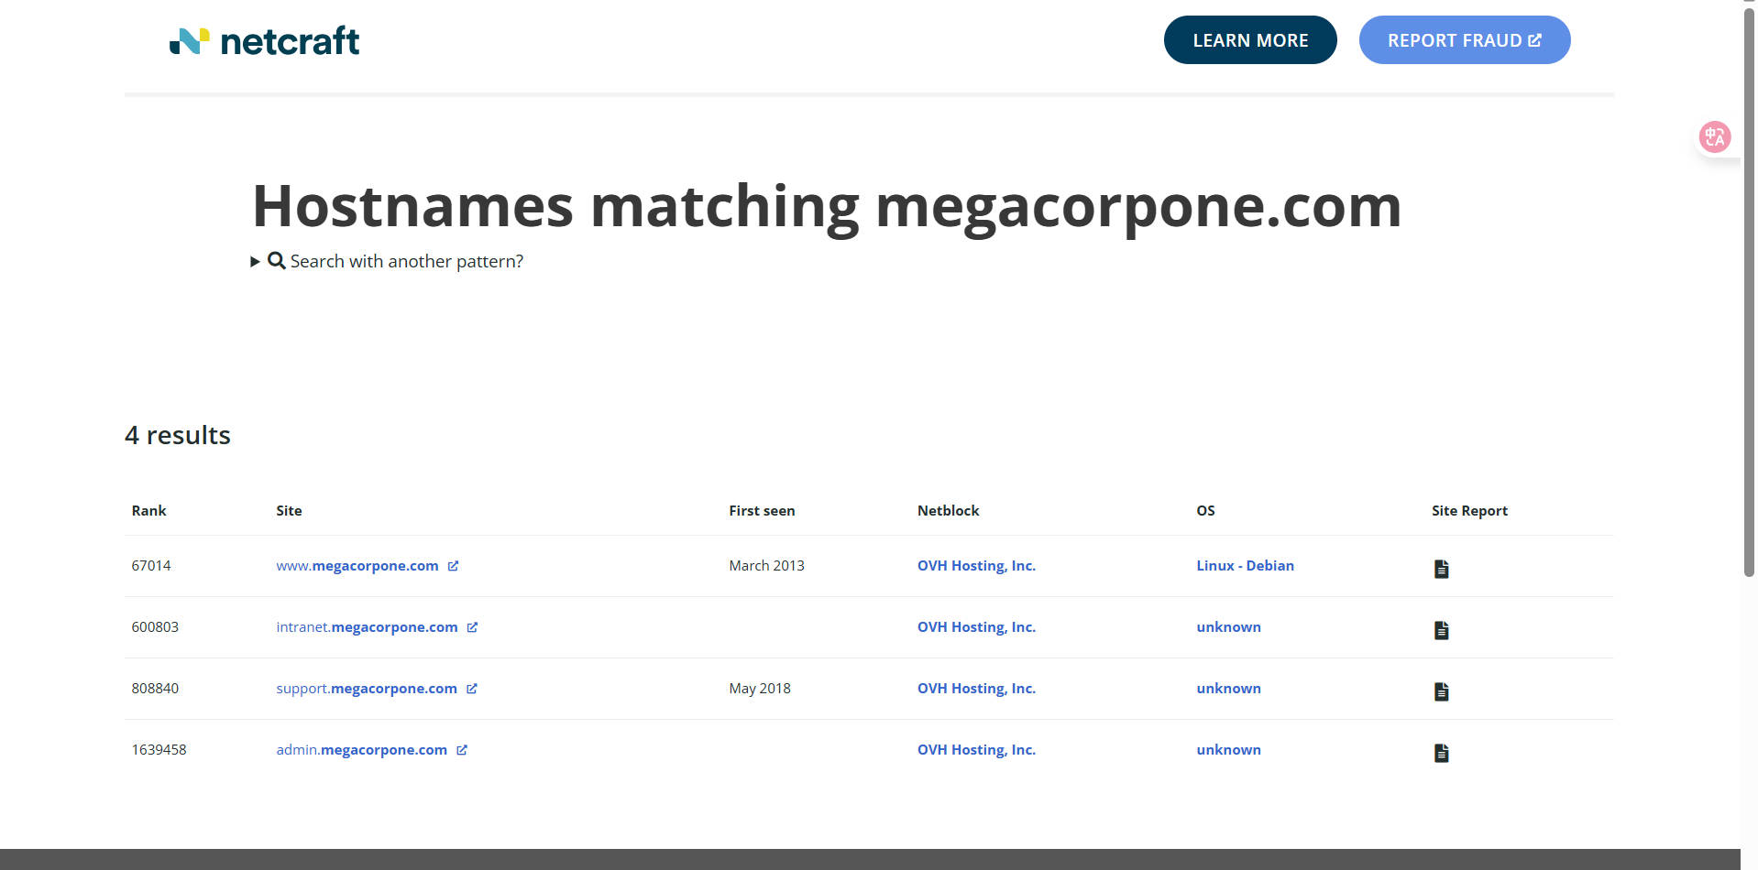The height and width of the screenshot is (870, 1758).
Task: Click the Site column header
Action: click(x=289, y=511)
